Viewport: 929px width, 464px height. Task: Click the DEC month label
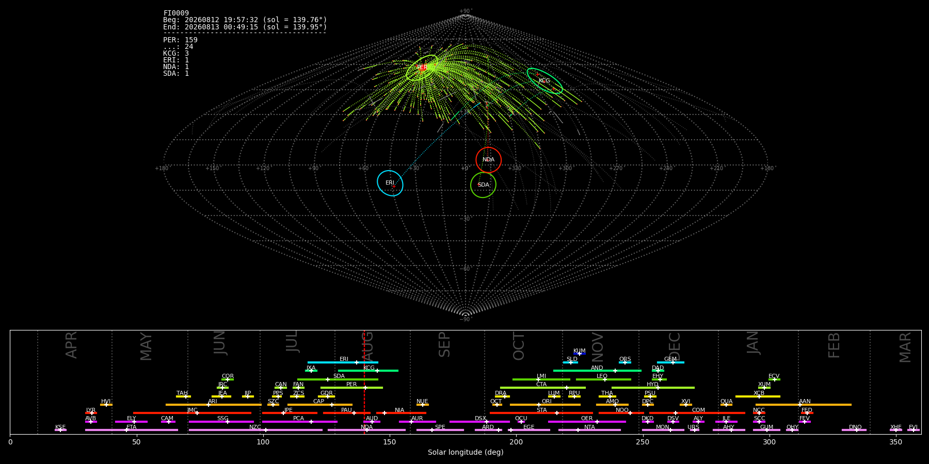pos(675,346)
